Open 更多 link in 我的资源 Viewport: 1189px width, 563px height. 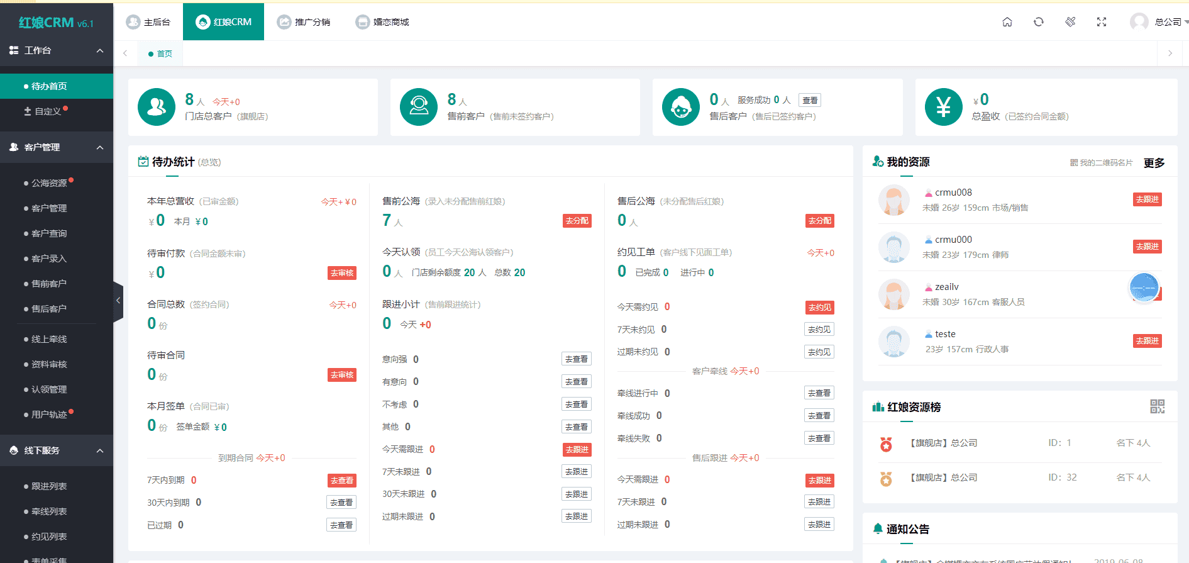1154,163
